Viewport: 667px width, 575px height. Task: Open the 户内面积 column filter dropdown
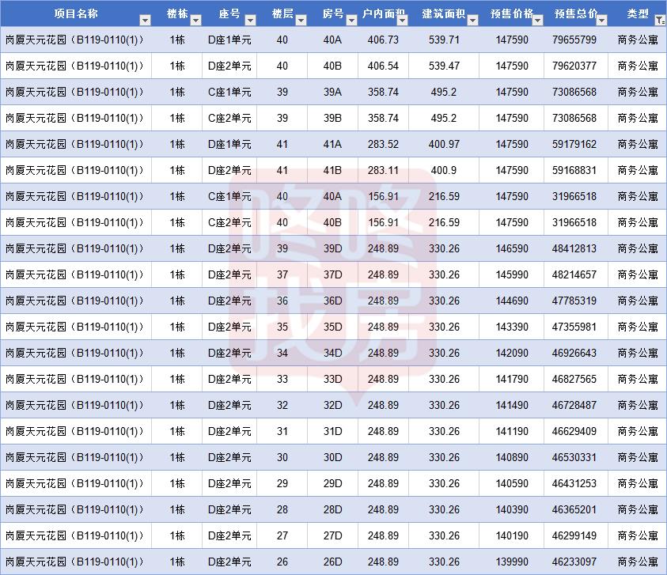coord(401,21)
